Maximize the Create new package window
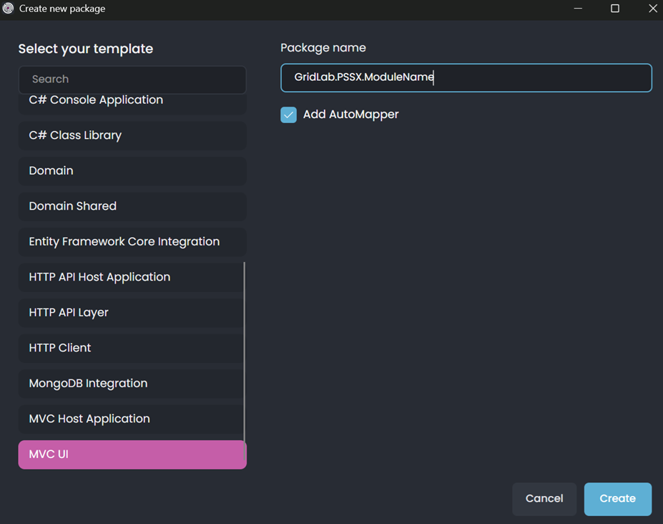Viewport: 663px width, 524px height. (615, 9)
